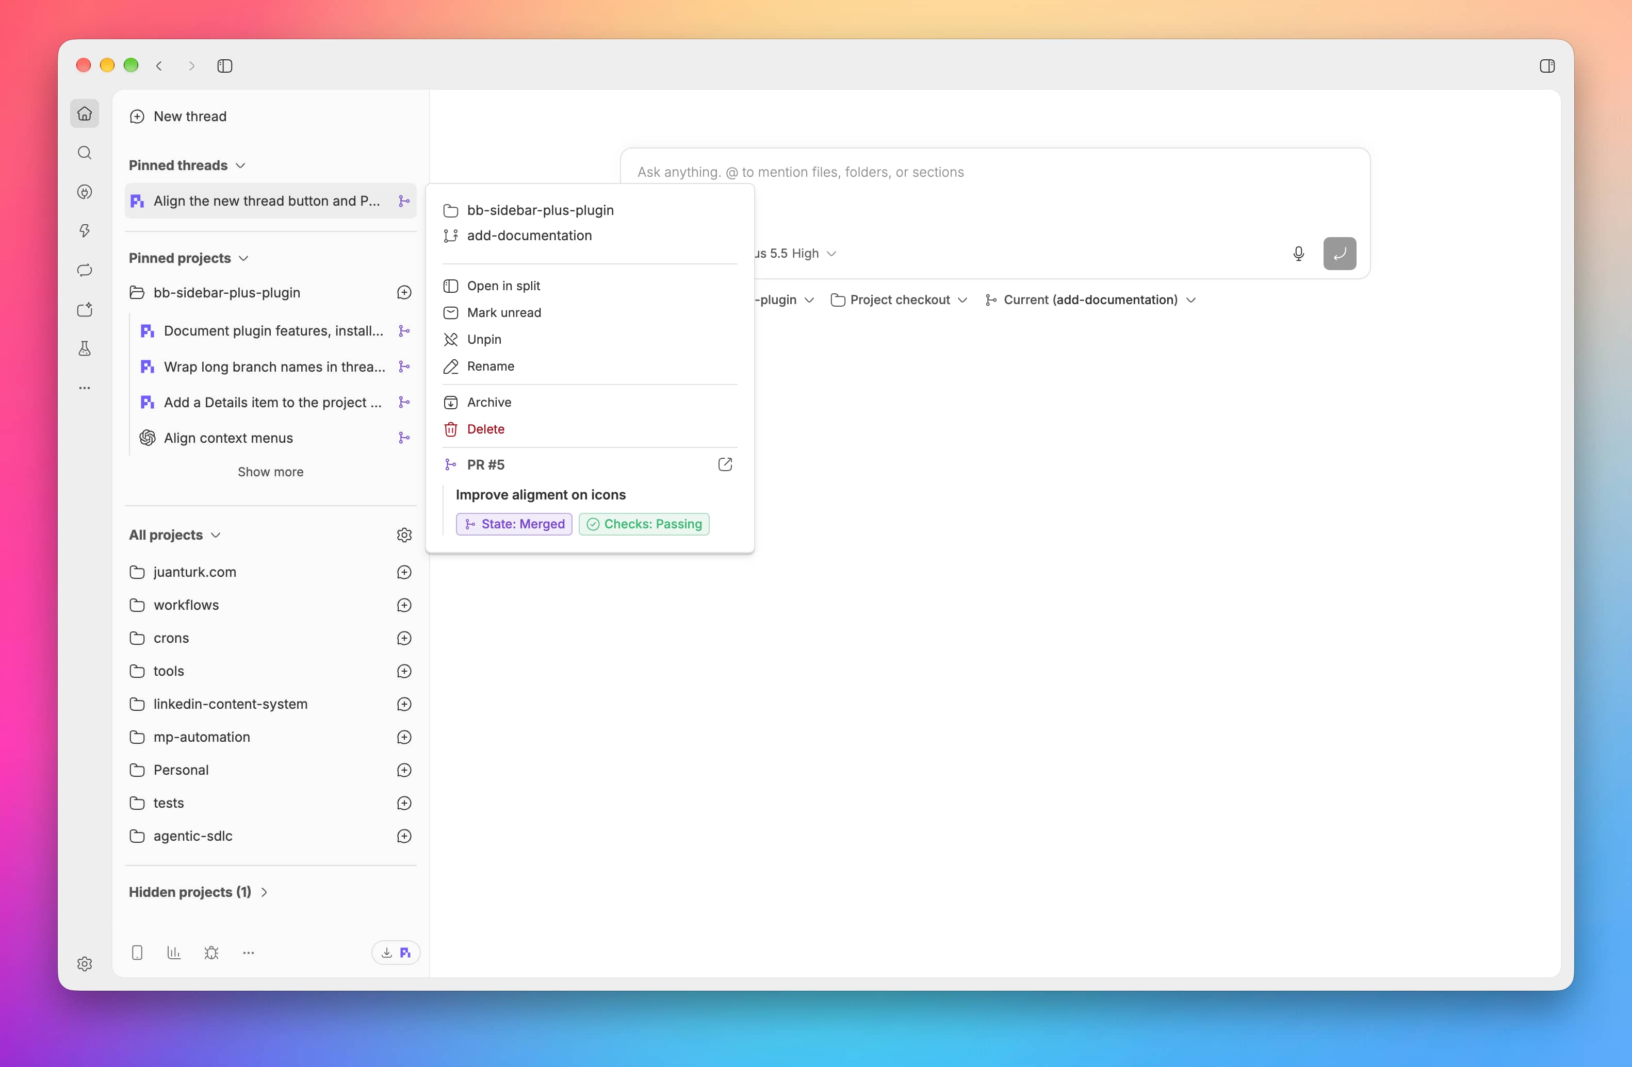
Task: Collapse the Pinned projects section
Action: click(189, 258)
